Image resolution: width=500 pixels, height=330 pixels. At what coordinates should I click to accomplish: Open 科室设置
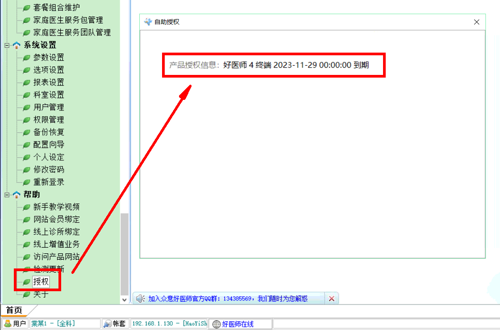pyautogui.click(x=49, y=95)
